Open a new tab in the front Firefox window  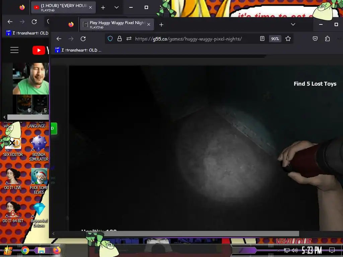click(x=161, y=25)
